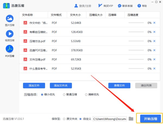Click the 清空列表 button
This screenshot has width=163, height=124.
pos(146,86)
